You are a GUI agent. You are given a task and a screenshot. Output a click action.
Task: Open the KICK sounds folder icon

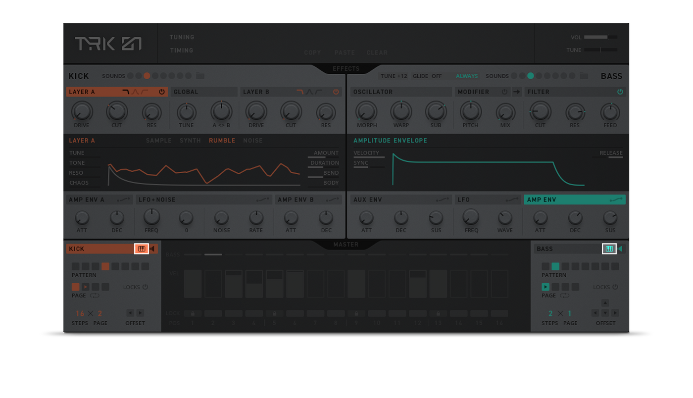(x=200, y=76)
